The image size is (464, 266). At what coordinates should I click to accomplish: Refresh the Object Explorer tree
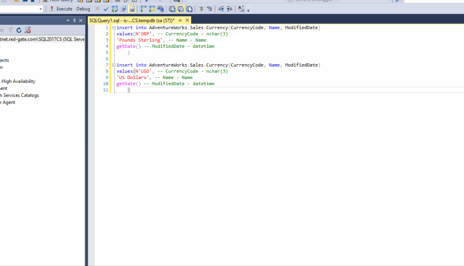point(19,30)
